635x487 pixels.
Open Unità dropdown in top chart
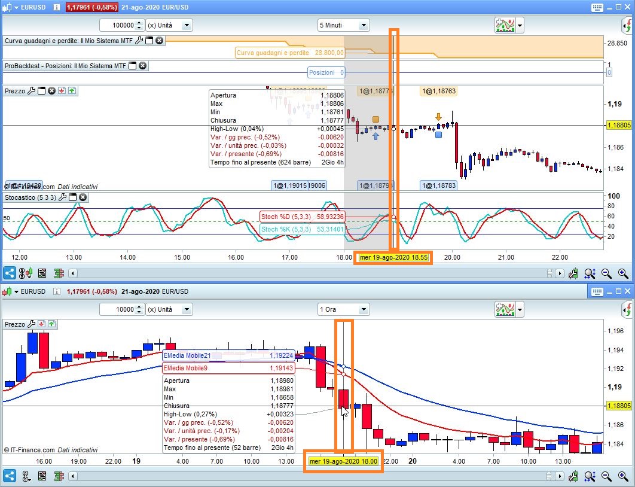(187, 25)
